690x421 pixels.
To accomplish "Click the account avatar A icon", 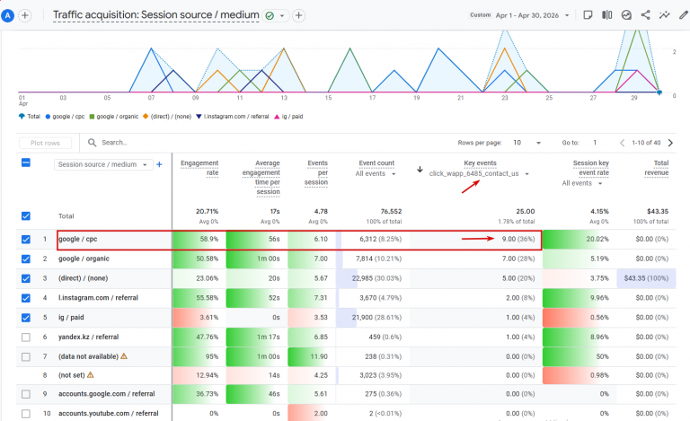I will [x=7, y=16].
